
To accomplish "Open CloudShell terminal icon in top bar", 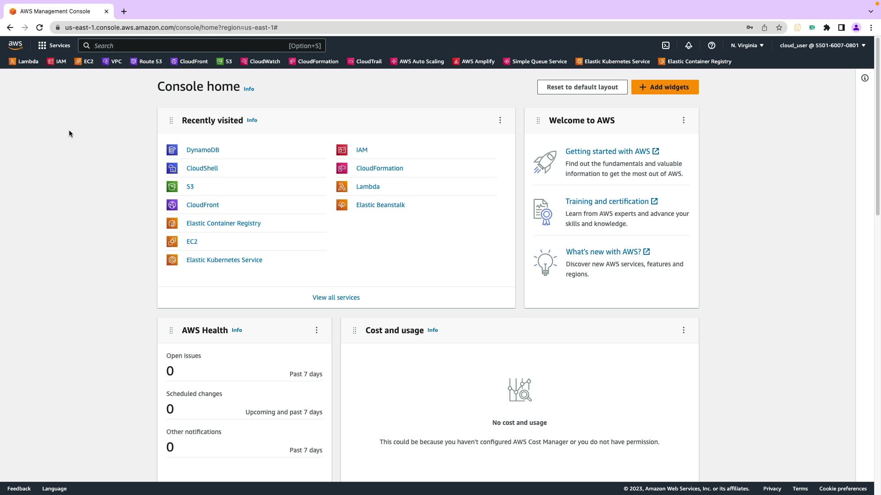I will pyautogui.click(x=666, y=45).
